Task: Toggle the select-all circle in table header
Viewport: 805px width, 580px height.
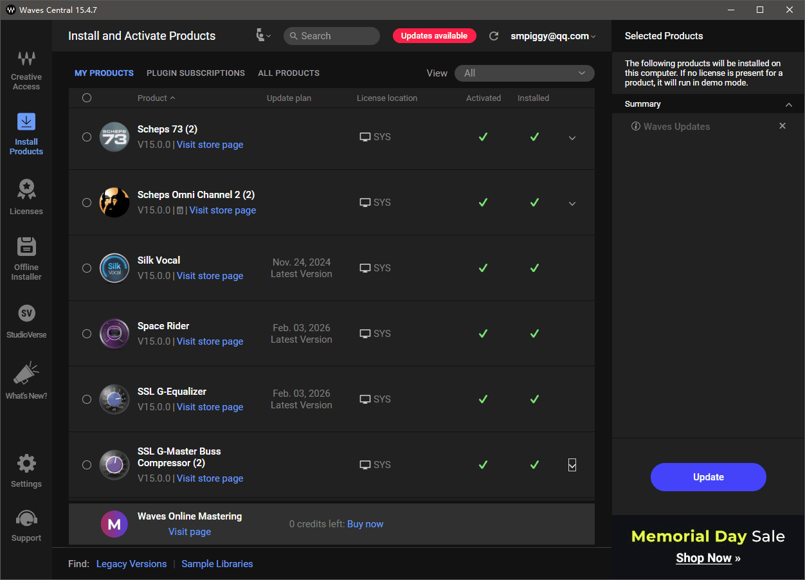Action: pyautogui.click(x=87, y=98)
